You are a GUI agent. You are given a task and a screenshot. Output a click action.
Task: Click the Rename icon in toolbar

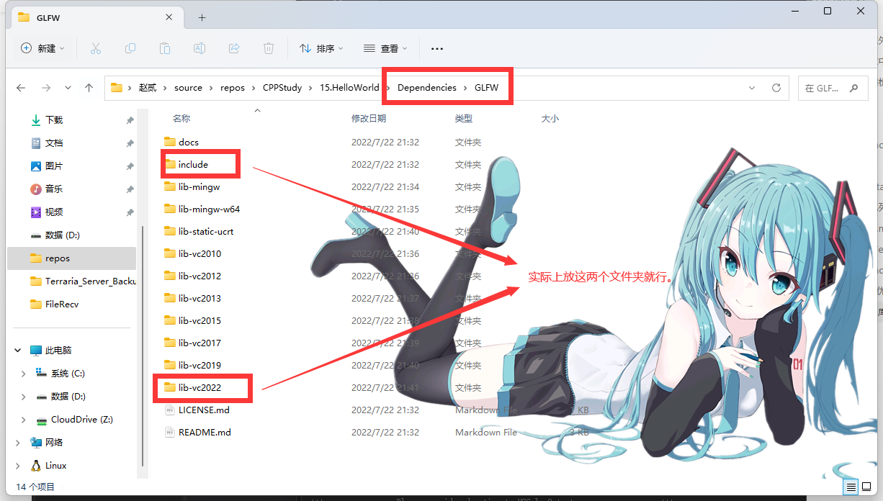click(200, 48)
